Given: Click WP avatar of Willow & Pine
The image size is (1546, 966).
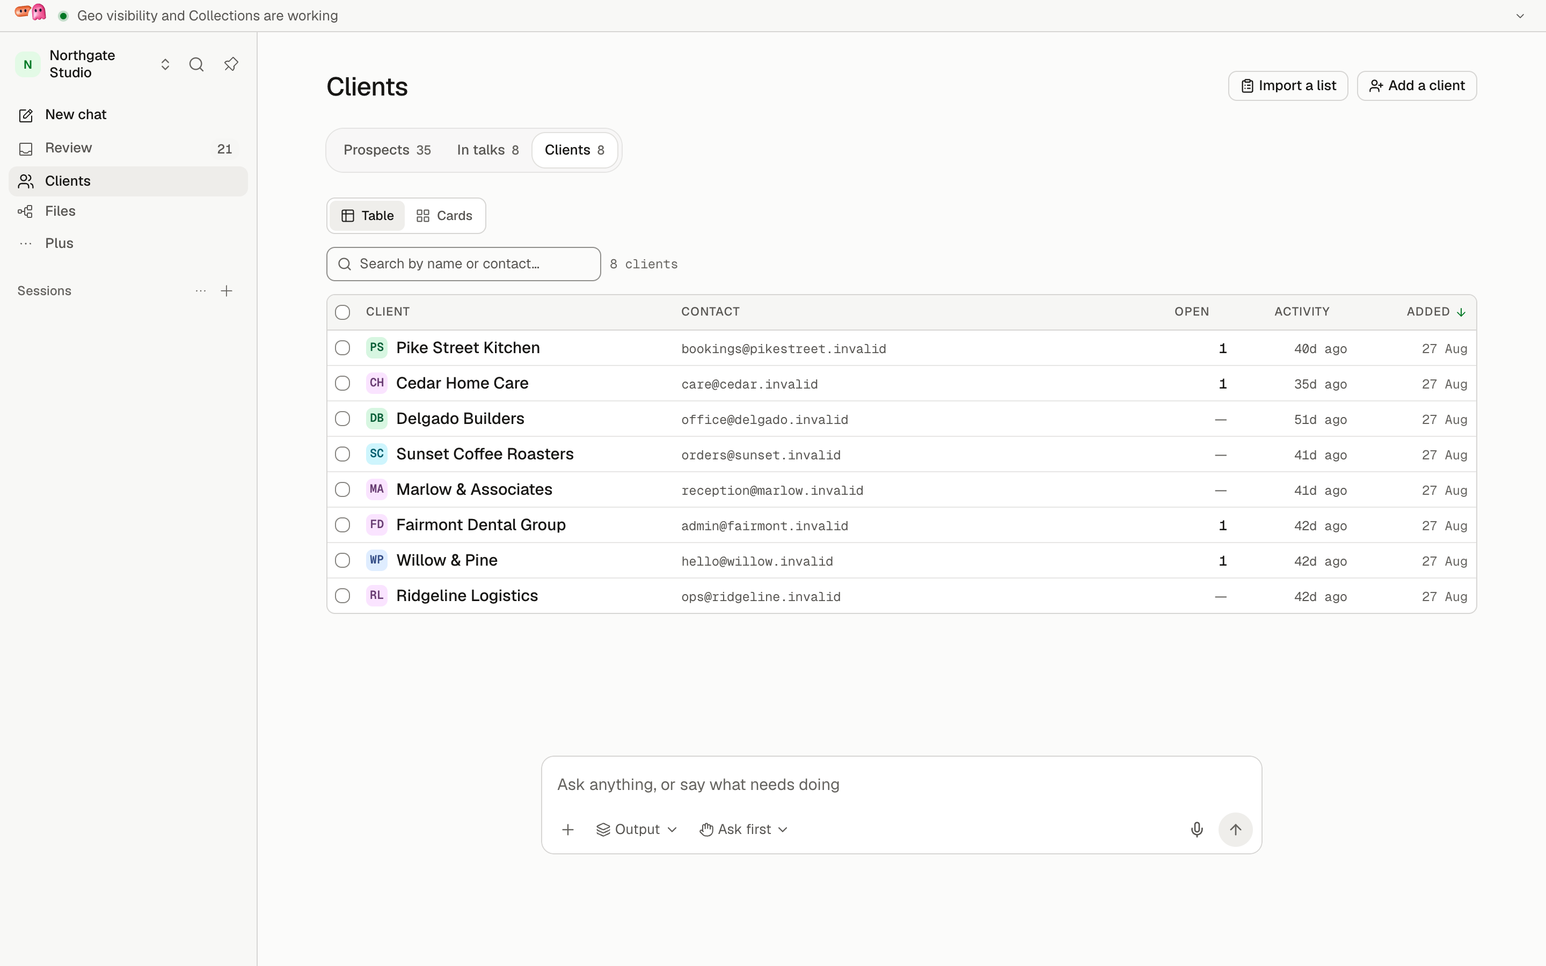Looking at the screenshot, I should point(376,560).
